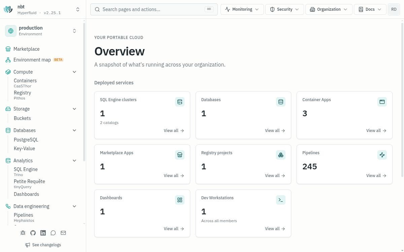Open the chat bubble icon
Screen dimensions: 404x252
click(53, 233)
